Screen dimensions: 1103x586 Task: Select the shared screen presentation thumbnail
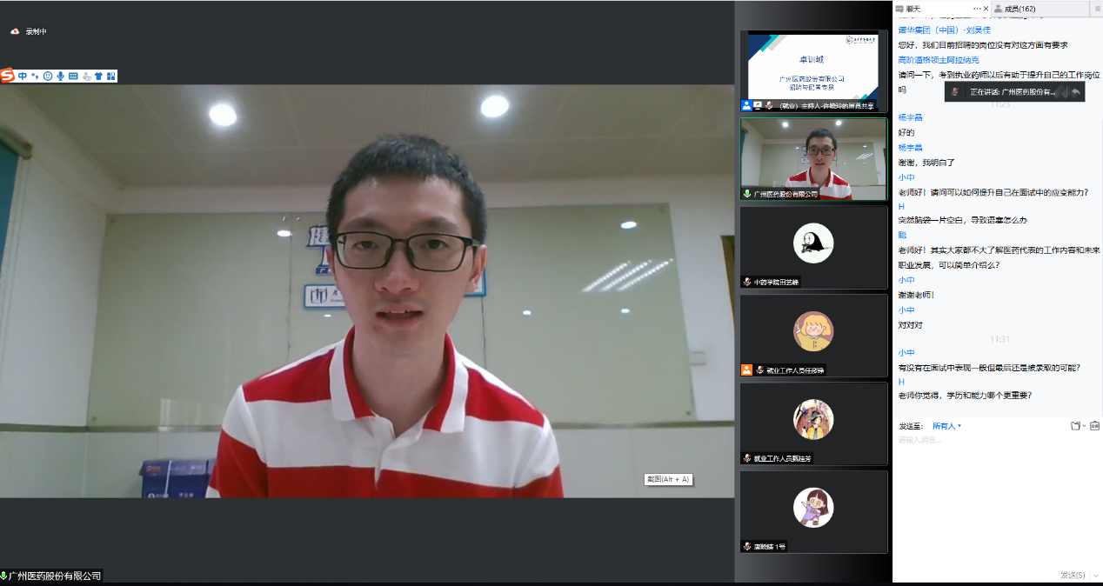pyautogui.click(x=813, y=70)
